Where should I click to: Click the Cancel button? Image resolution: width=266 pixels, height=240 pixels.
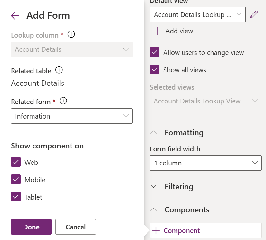[x=76, y=227]
